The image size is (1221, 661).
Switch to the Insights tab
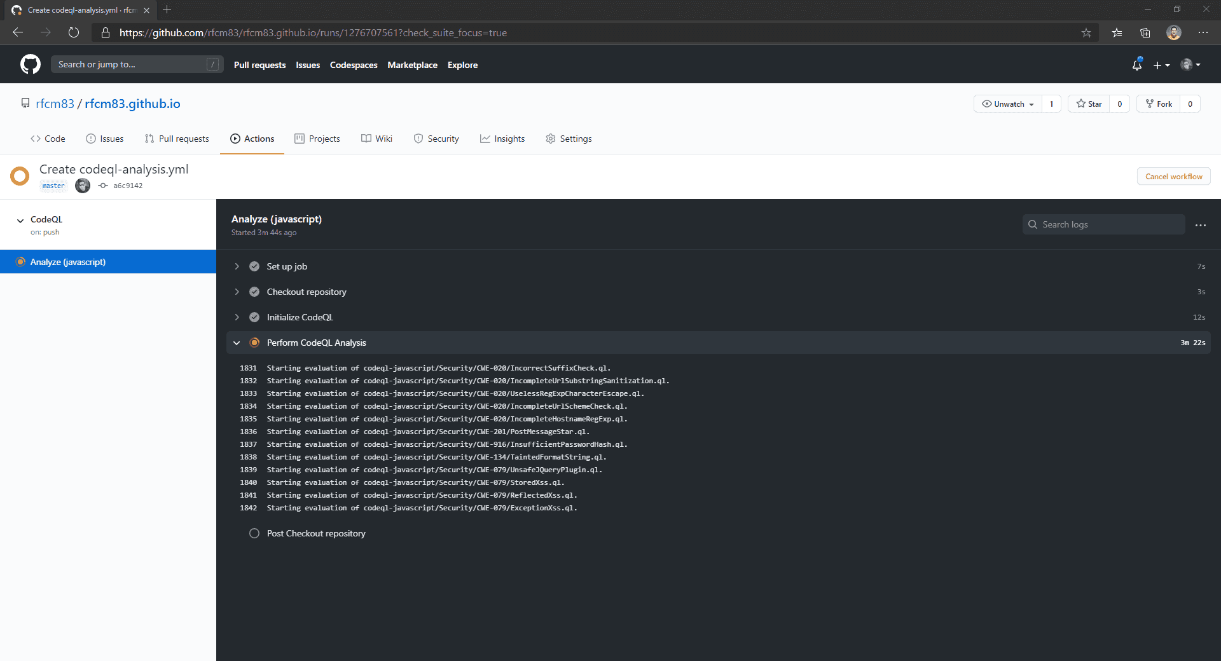[502, 139]
